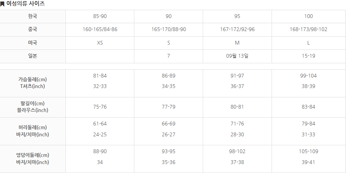346x173 pixels.
Task: Click the 엉덩이둘레(cm) row header
Action: (33, 159)
